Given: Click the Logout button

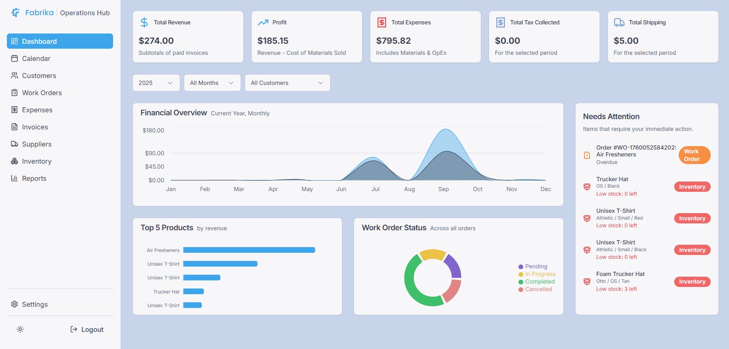Looking at the screenshot, I should point(87,329).
